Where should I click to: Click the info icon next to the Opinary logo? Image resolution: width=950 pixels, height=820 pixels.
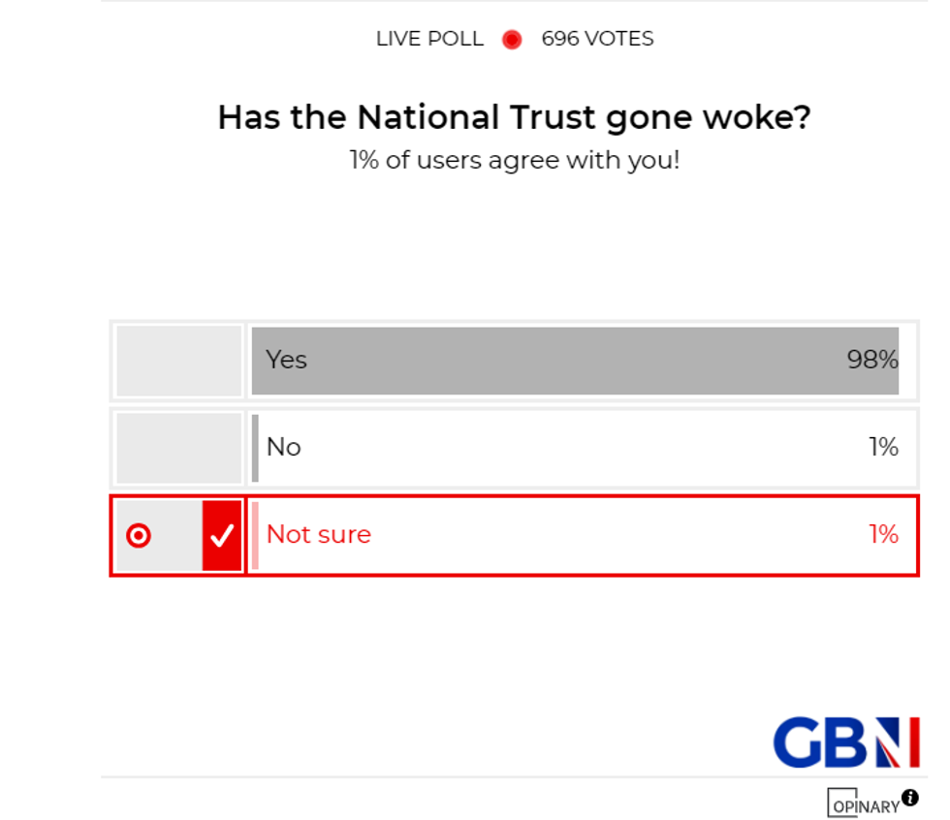pos(909,798)
